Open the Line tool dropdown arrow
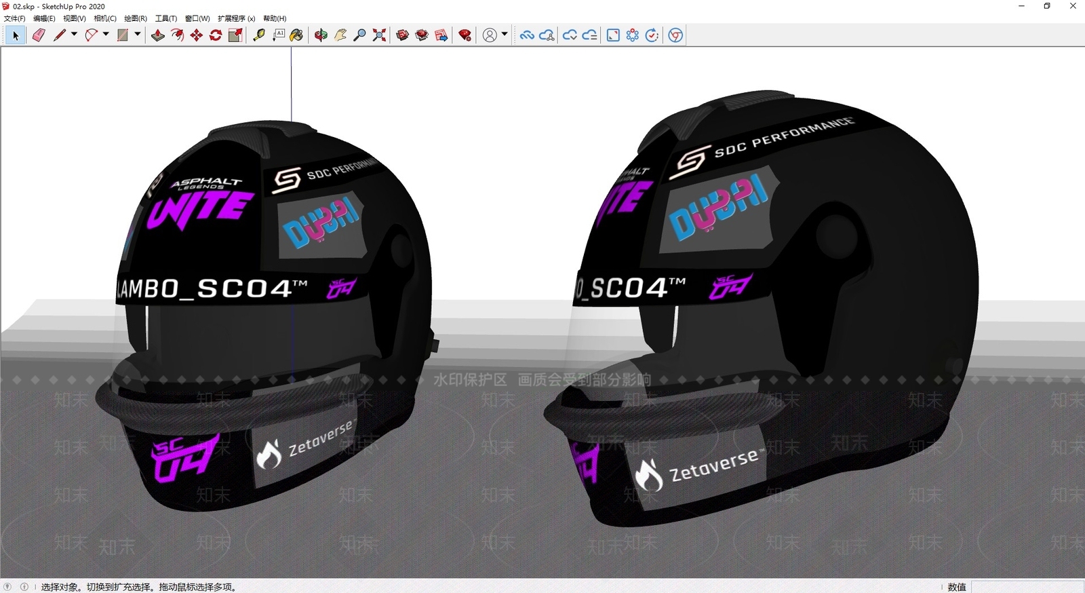The image size is (1085, 593). click(74, 35)
